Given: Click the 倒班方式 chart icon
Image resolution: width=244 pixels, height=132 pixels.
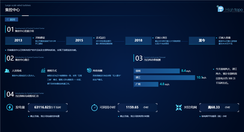Looking at the screenshot, I should tap(43, 70).
